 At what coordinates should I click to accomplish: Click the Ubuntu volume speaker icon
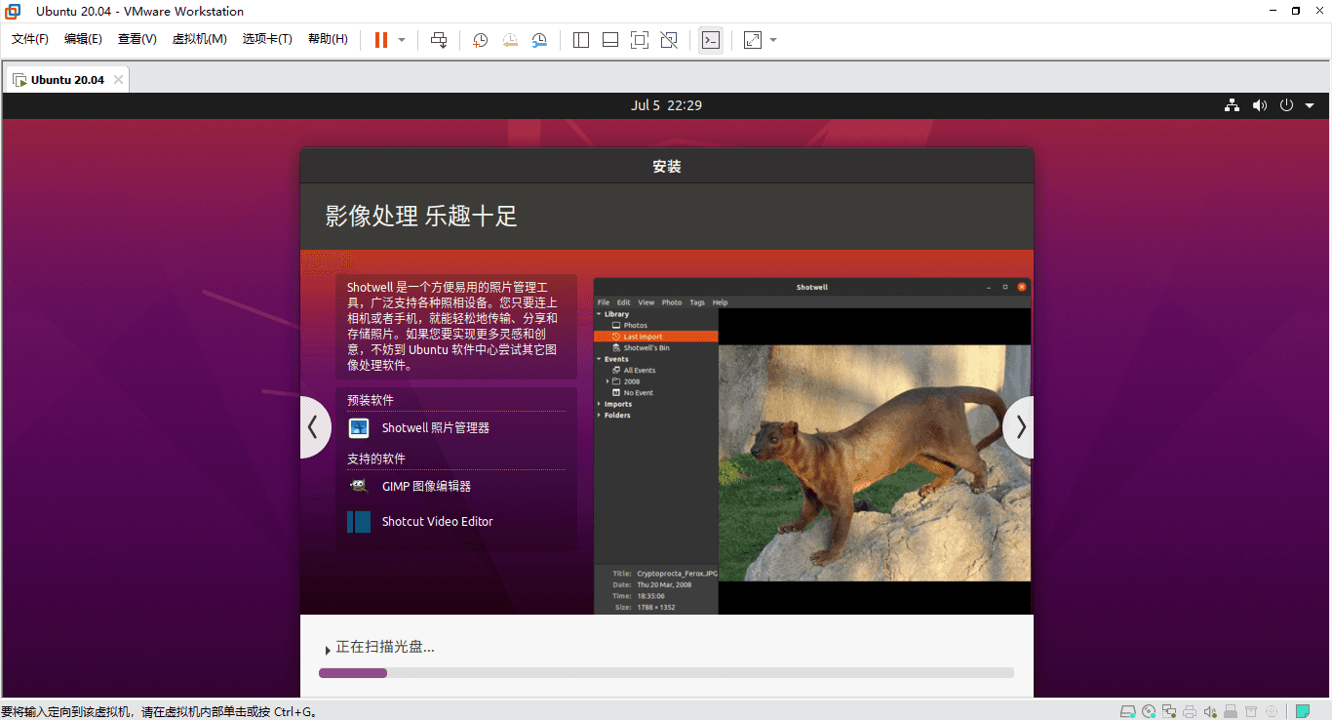tap(1260, 105)
